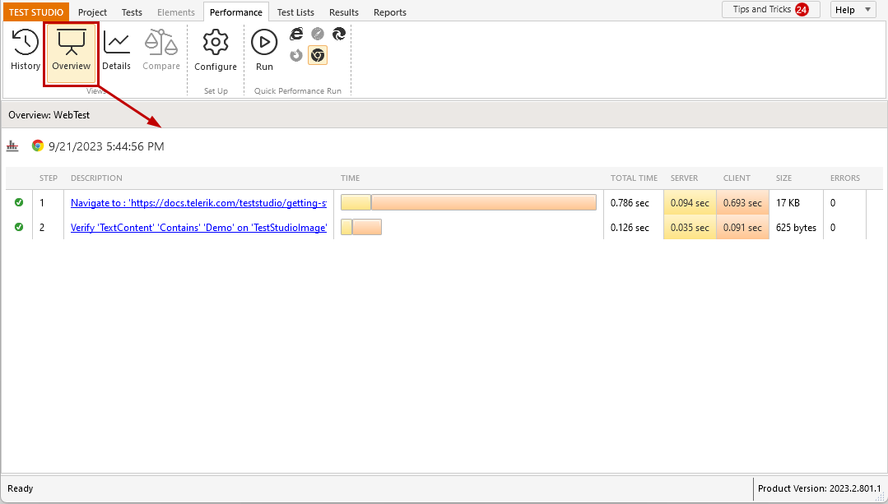The width and height of the screenshot is (888, 504).
Task: Click the TOTAL TIME column header
Action: pyautogui.click(x=635, y=178)
